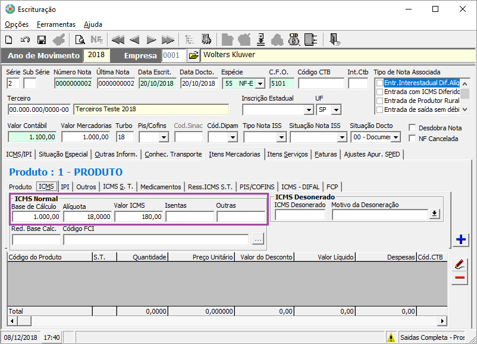Open the PIS/COFINS product sub-tab
The width and height of the screenshot is (477, 344).
click(x=257, y=187)
